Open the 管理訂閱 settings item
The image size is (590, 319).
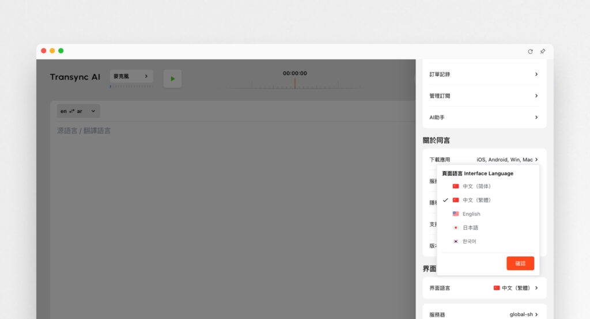[484, 96]
